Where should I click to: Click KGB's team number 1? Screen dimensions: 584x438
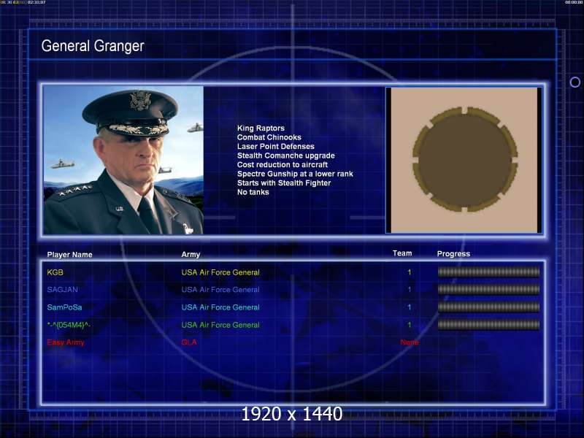(410, 272)
